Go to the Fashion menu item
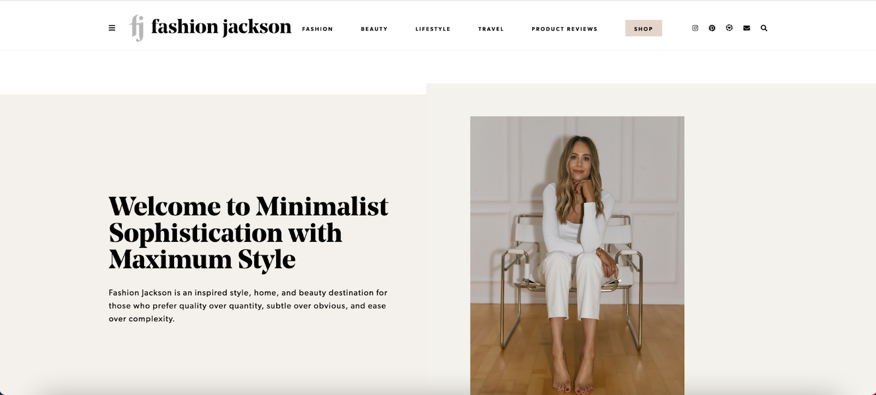 tap(318, 29)
